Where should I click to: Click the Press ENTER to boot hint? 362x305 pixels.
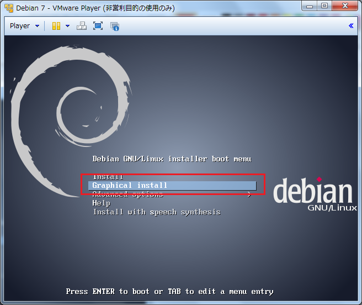(169, 291)
